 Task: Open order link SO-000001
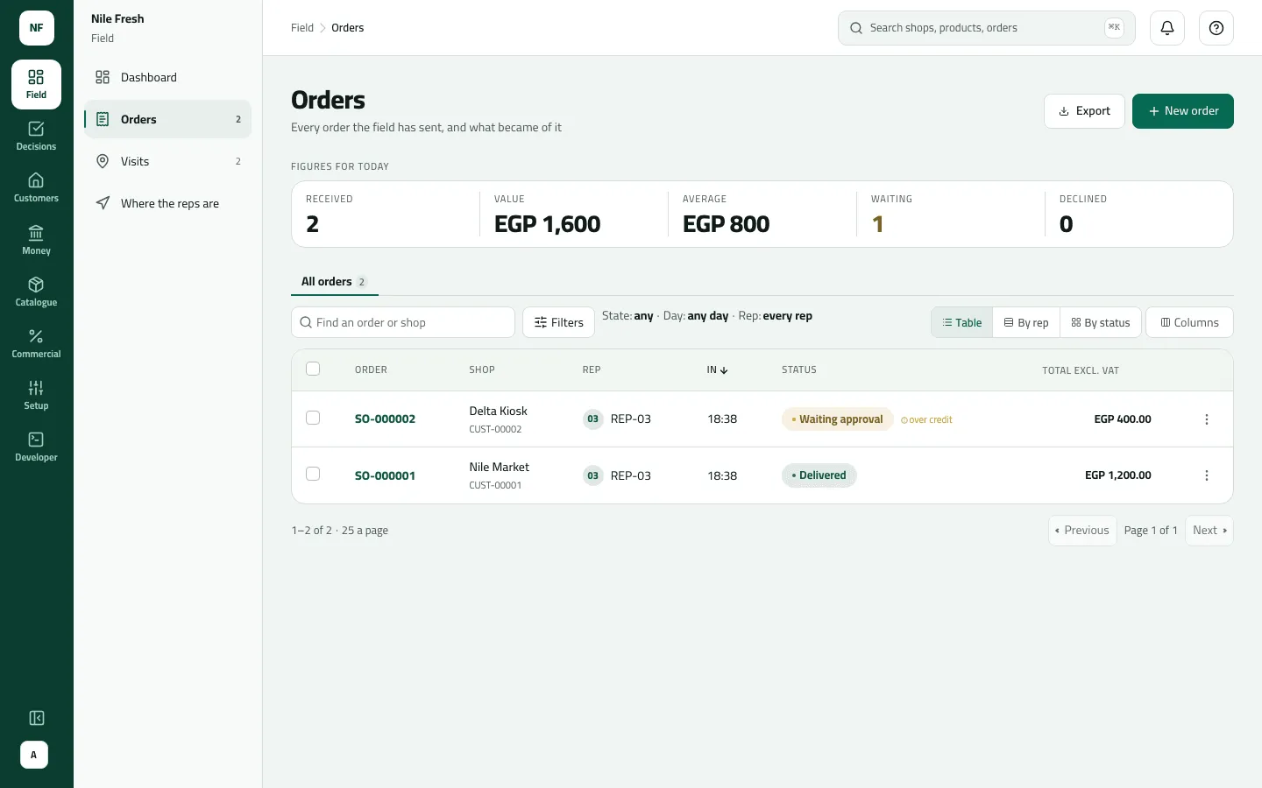[385, 475]
